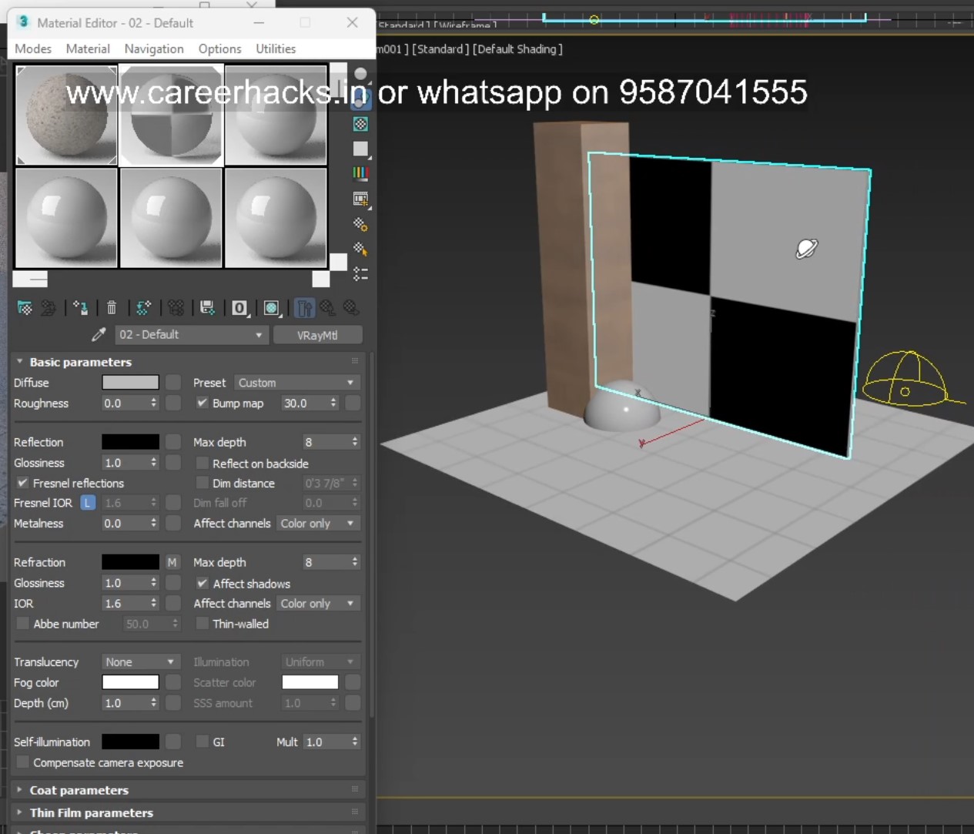Image resolution: width=974 pixels, height=834 pixels.
Task: Disable the Fresnel reflections checkbox
Action: (x=23, y=483)
